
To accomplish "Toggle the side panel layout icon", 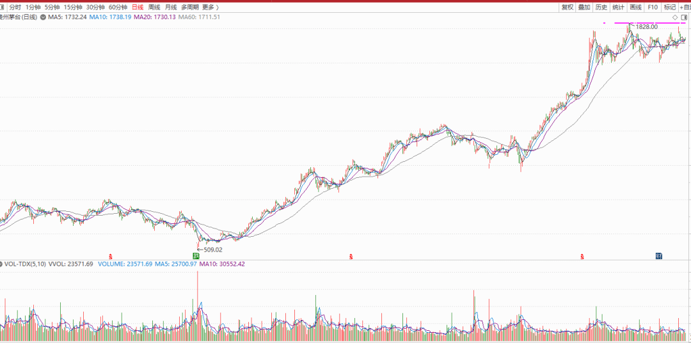I will (x=685, y=17).
